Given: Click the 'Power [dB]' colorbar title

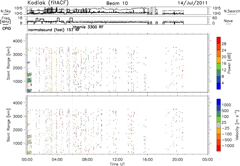Looking at the screenshot, I should pyautogui.click(x=229, y=63).
